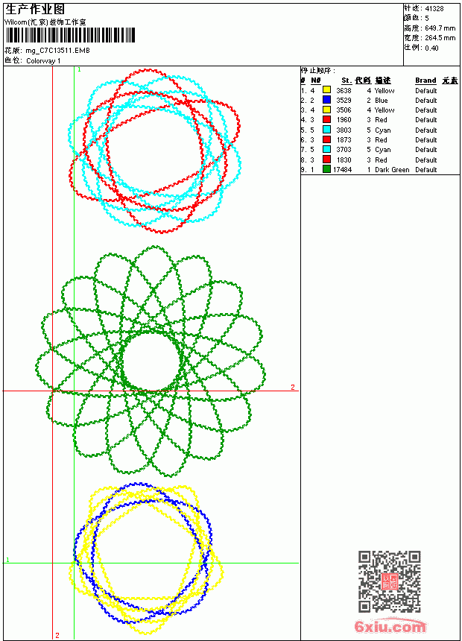Click the St. column header
This screenshot has height=641, width=462.
pos(346,80)
